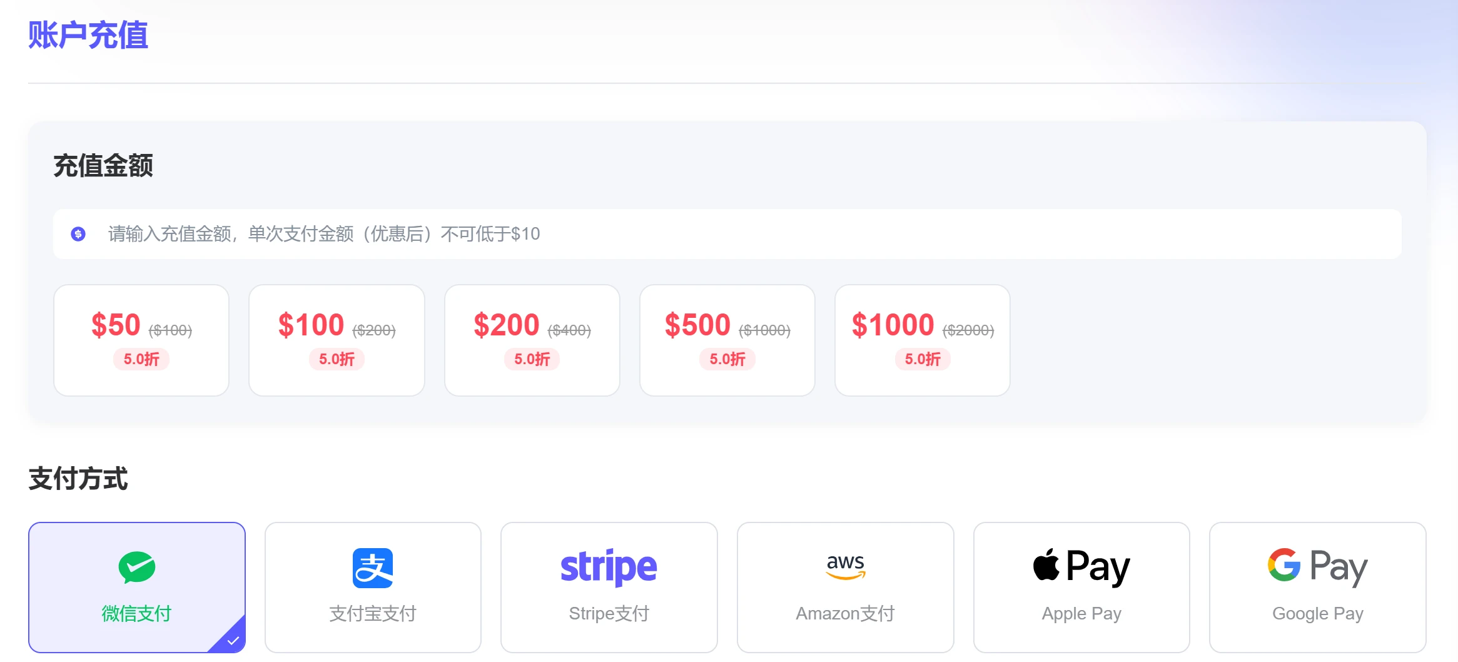The image size is (1458, 662).
Task: Click the WeChat Pay green logo icon
Action: 136,567
